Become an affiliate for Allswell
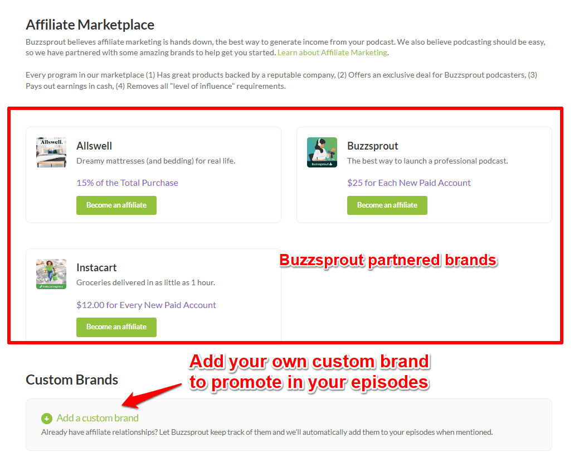The image size is (579, 456). point(116,205)
